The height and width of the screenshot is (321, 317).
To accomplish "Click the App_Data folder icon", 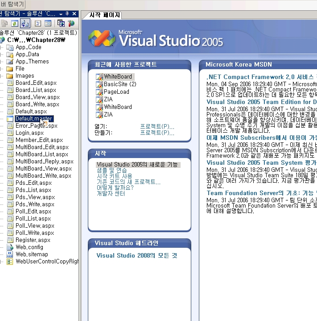I will (10, 54).
